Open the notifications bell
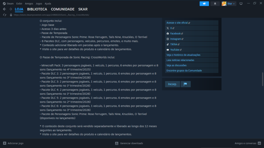This screenshot has width=264, height=148. click(x=215, y=4)
